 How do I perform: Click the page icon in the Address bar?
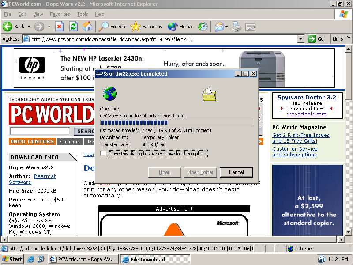pyautogui.click(x=26, y=39)
